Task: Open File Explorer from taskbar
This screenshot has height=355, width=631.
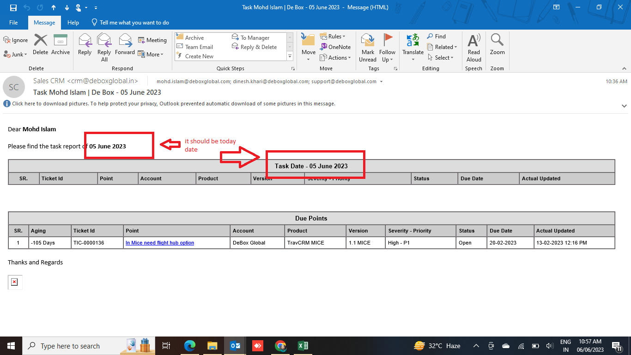Action: pyautogui.click(x=212, y=346)
